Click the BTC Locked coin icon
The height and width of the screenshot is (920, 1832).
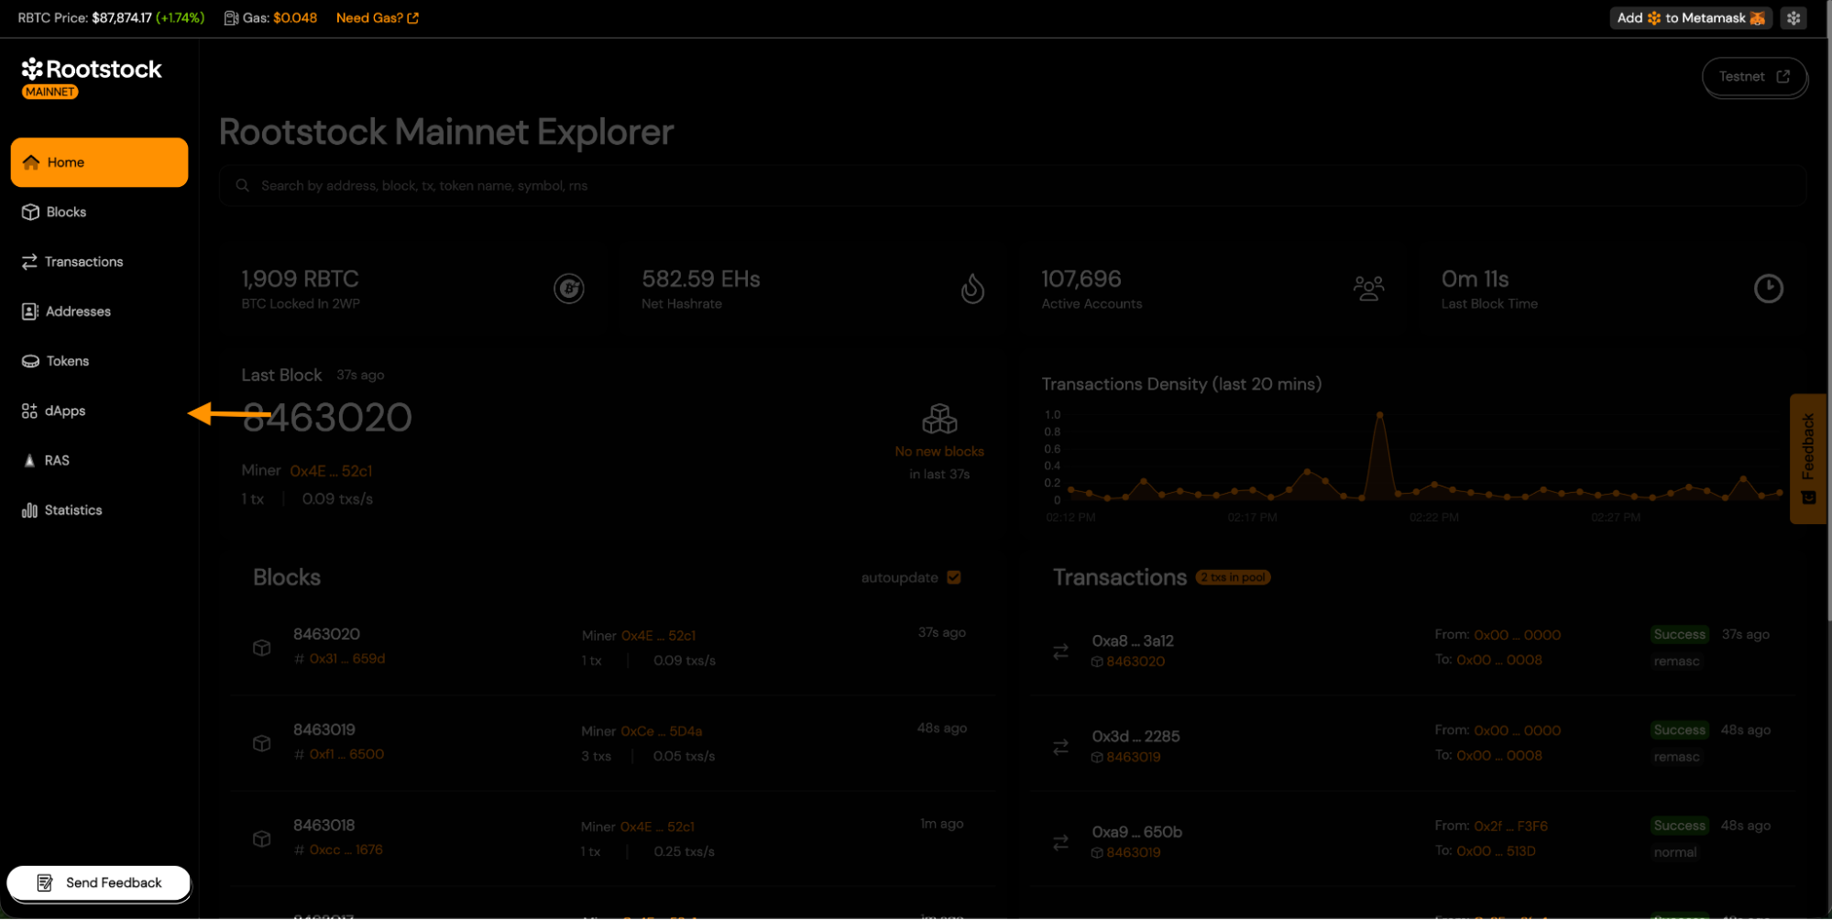tap(569, 289)
